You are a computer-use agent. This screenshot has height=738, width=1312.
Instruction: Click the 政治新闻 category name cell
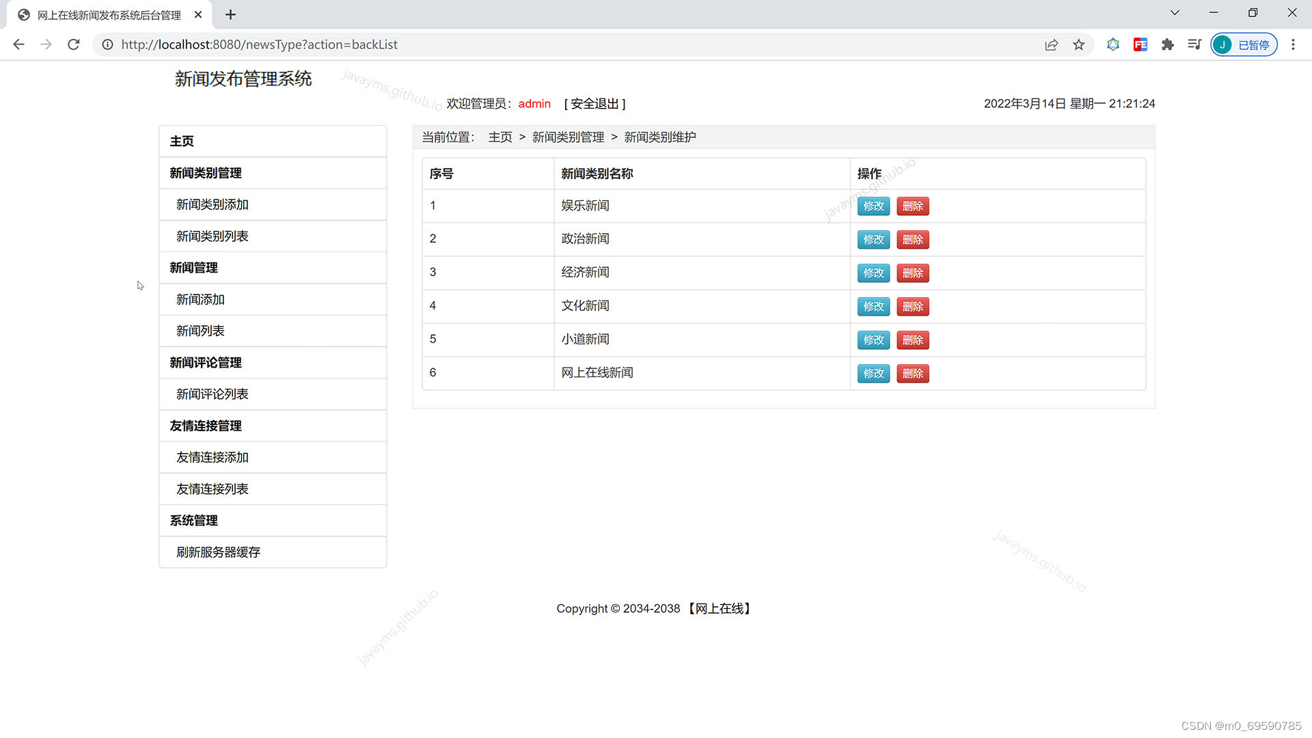(x=702, y=239)
